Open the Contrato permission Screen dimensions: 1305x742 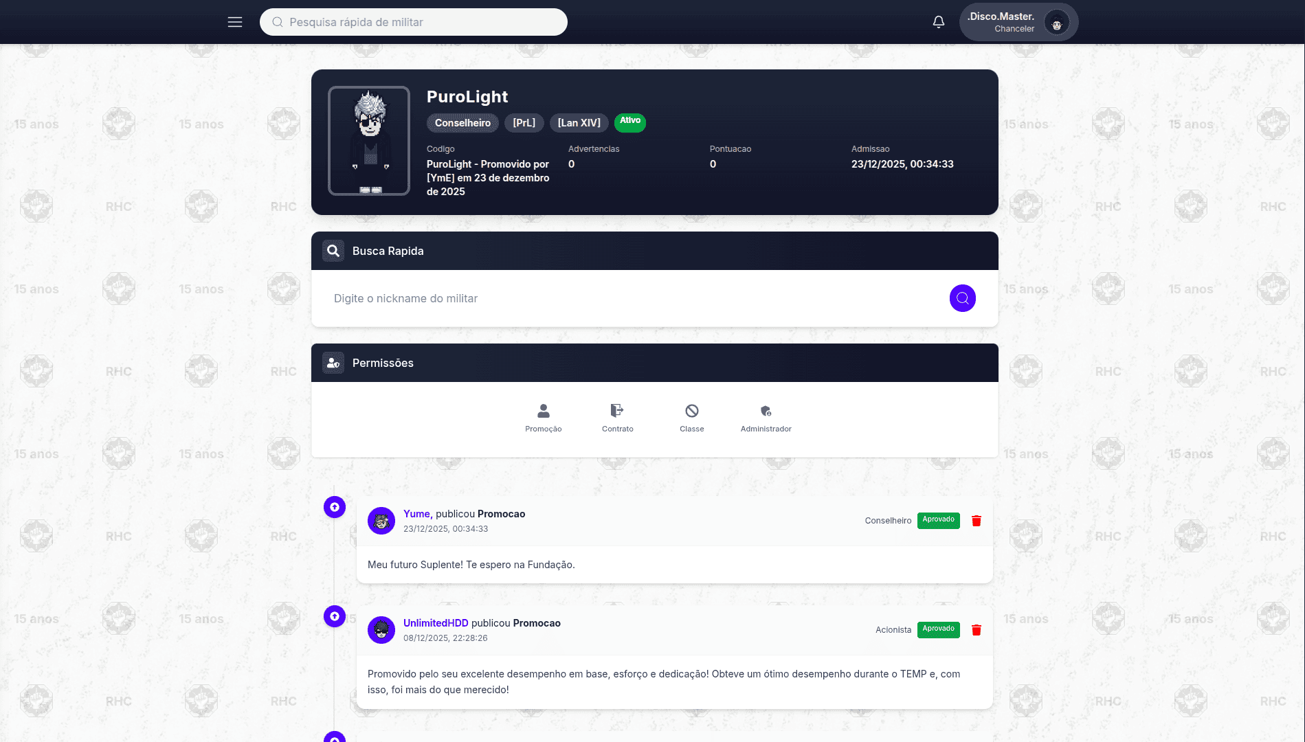(x=618, y=418)
